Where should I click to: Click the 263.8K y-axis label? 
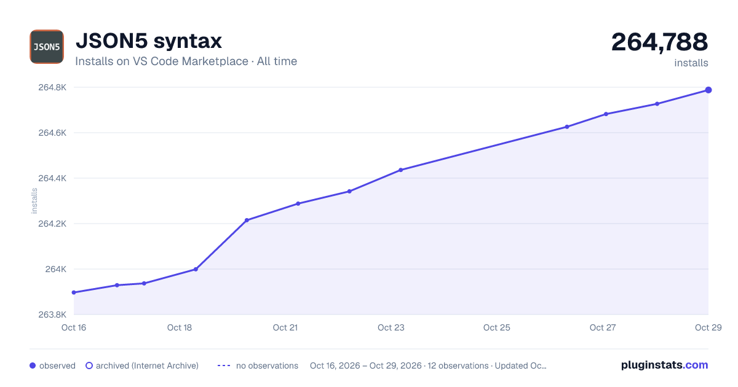click(52, 315)
